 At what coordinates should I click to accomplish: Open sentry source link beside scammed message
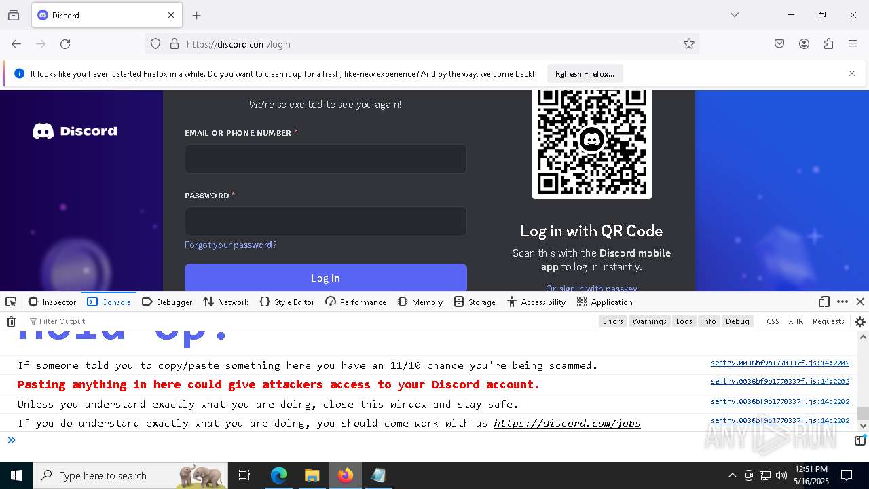(x=780, y=363)
